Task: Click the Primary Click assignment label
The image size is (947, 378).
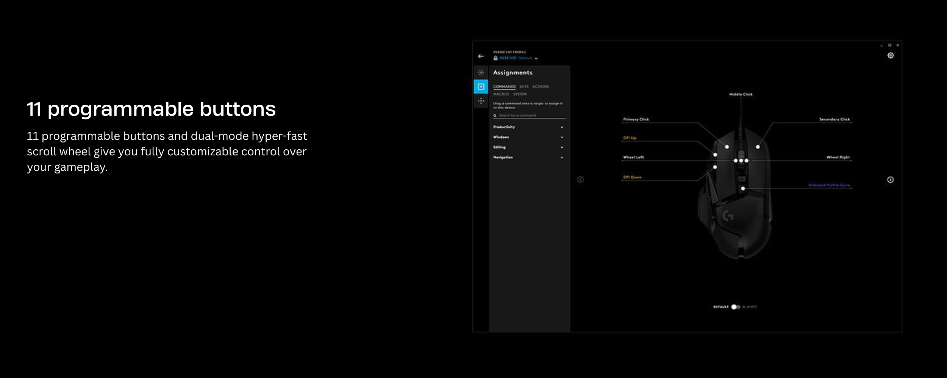Action: pos(636,119)
